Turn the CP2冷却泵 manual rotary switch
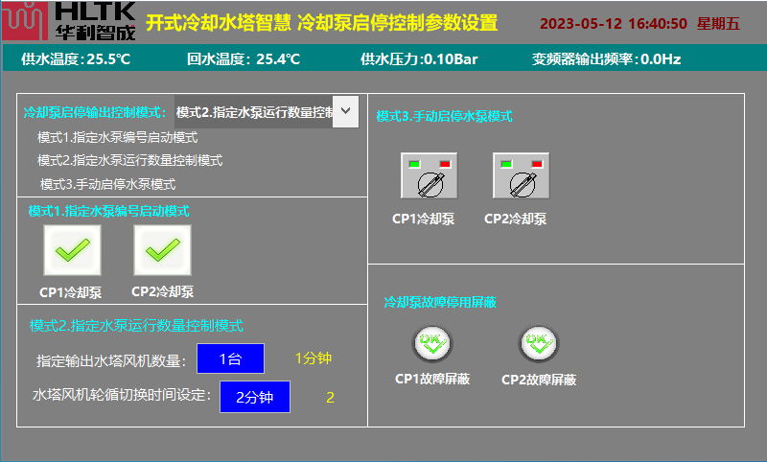The image size is (767, 462). pyautogui.click(x=521, y=176)
